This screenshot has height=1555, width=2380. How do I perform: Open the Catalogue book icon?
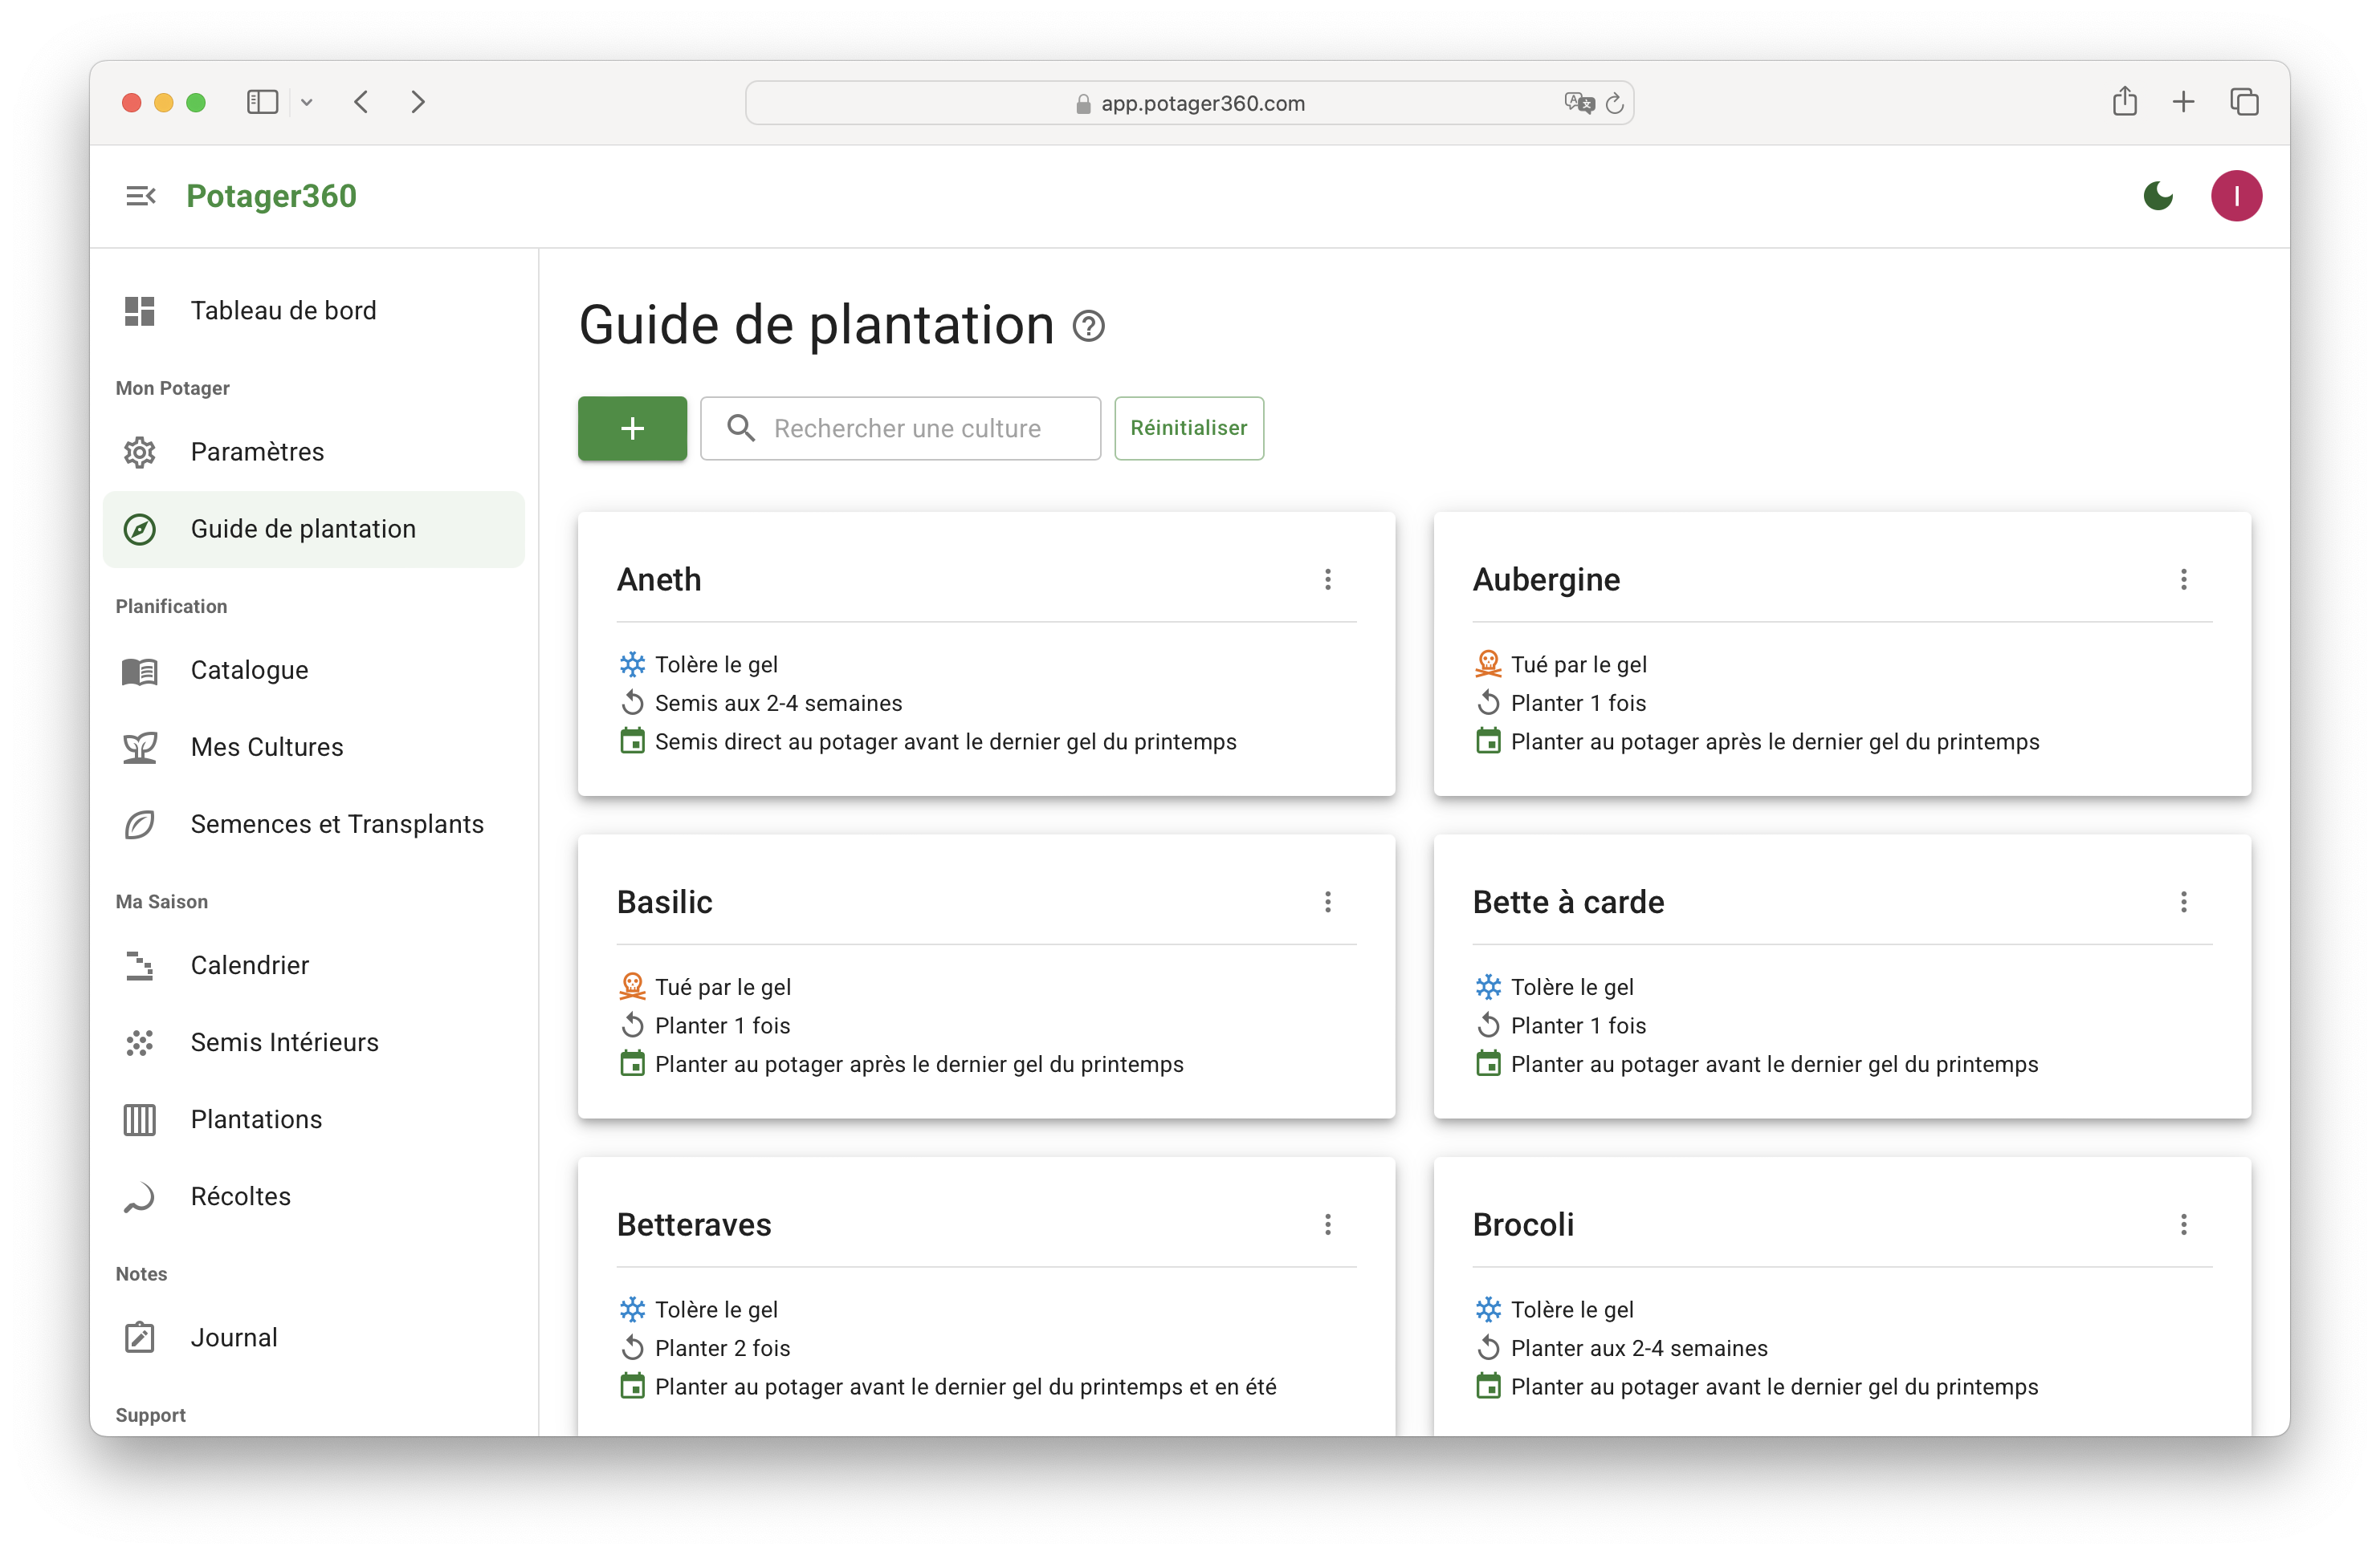(140, 671)
